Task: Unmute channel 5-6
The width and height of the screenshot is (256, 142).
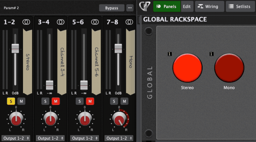Action: click(90, 101)
